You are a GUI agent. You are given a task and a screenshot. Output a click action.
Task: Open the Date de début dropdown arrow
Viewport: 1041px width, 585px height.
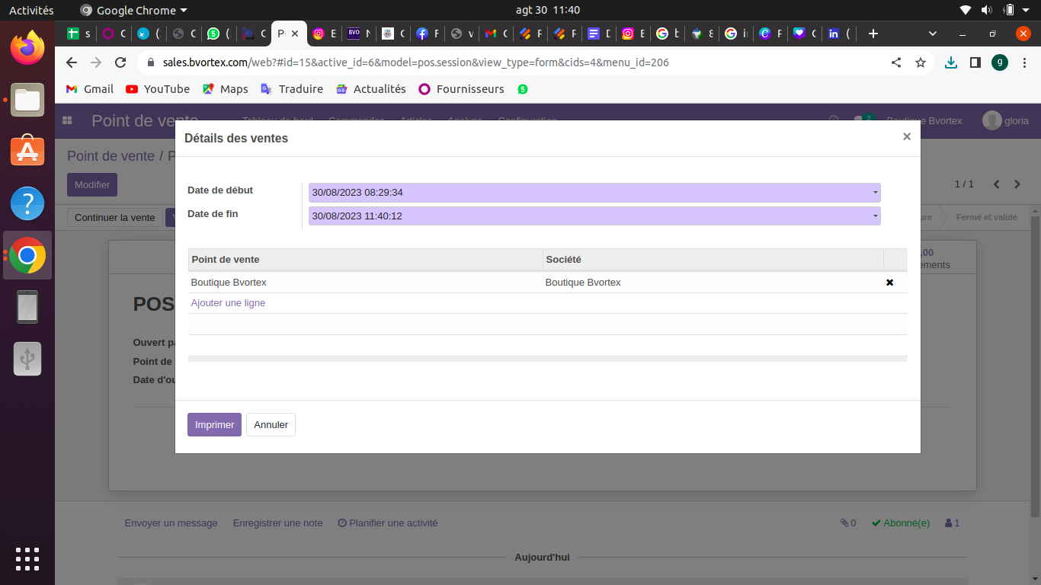875,193
